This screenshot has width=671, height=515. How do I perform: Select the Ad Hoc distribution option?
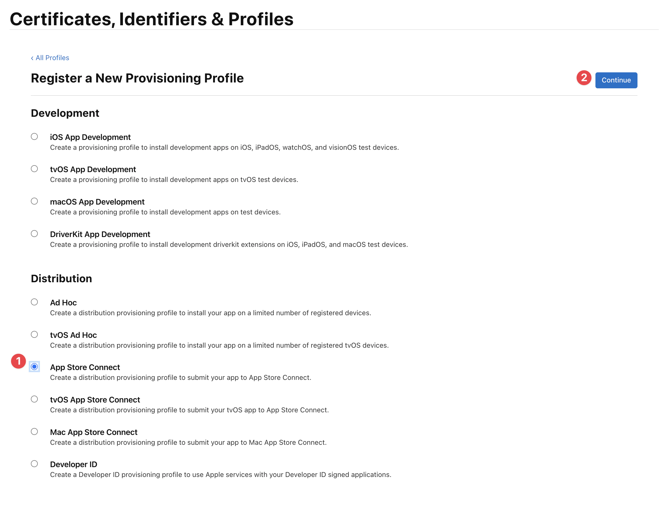[34, 302]
